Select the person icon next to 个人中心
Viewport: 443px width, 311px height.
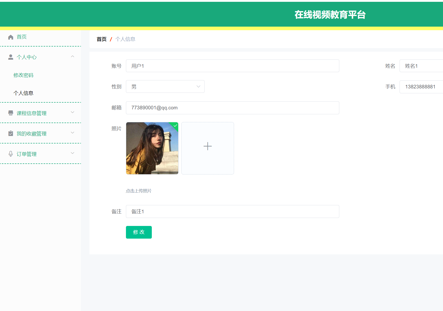[11, 57]
